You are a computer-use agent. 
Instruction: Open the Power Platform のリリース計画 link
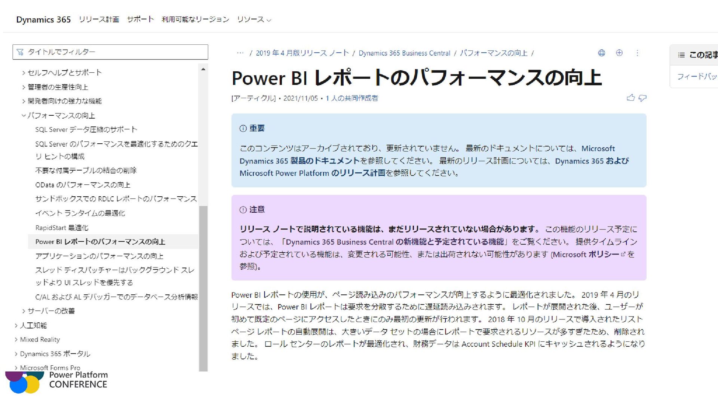click(x=312, y=173)
